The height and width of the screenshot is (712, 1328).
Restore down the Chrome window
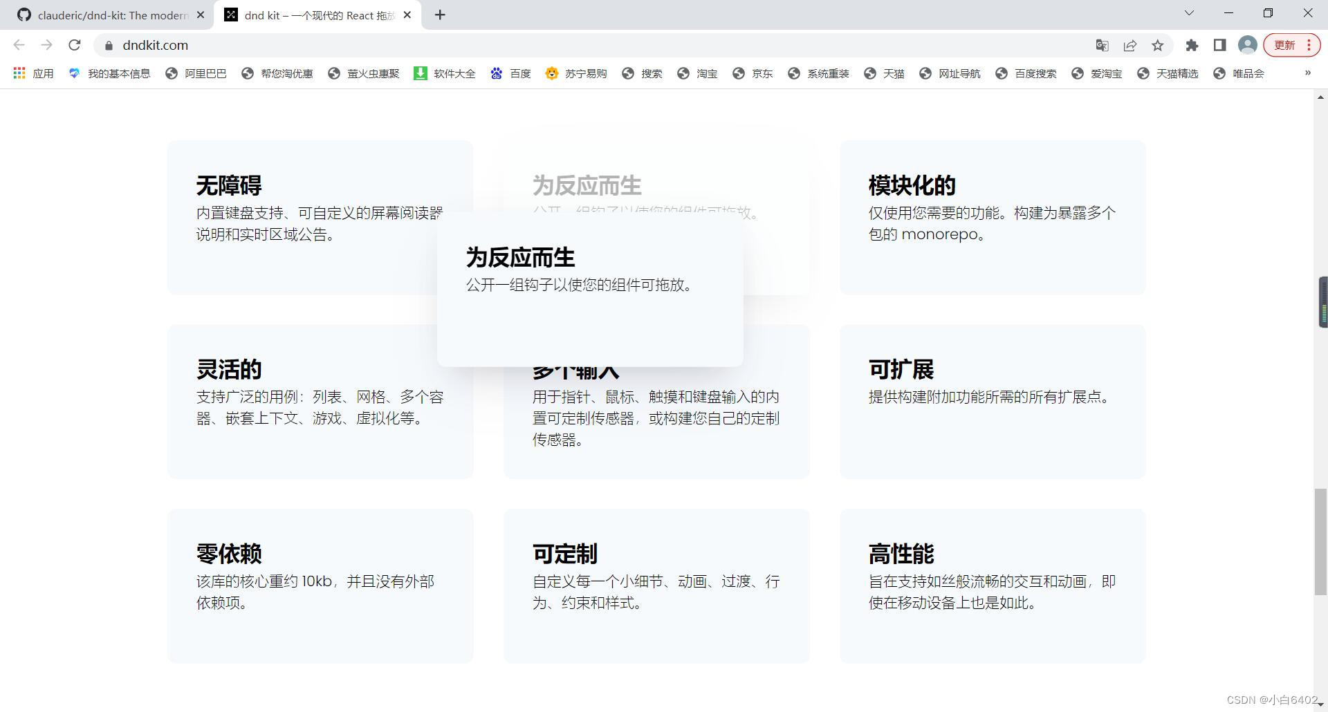[1268, 13]
